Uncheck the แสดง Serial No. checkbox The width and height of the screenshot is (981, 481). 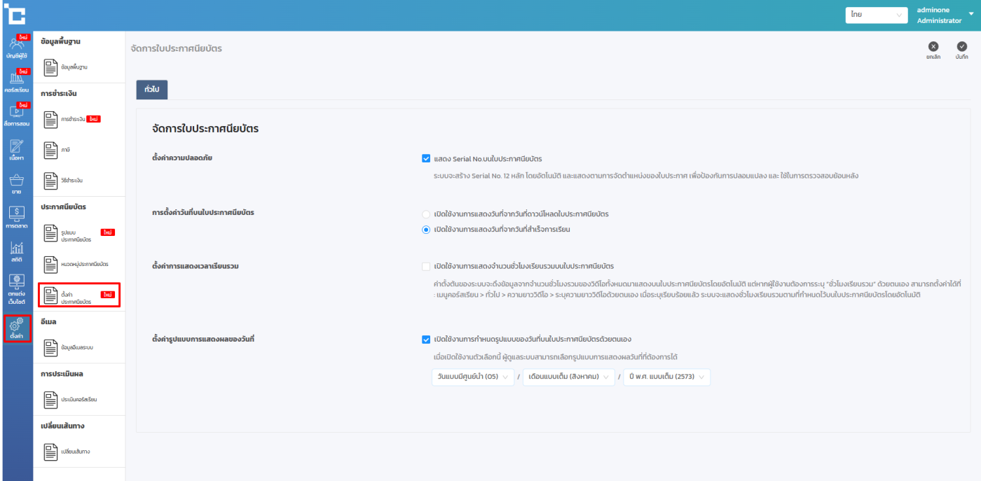[426, 159]
